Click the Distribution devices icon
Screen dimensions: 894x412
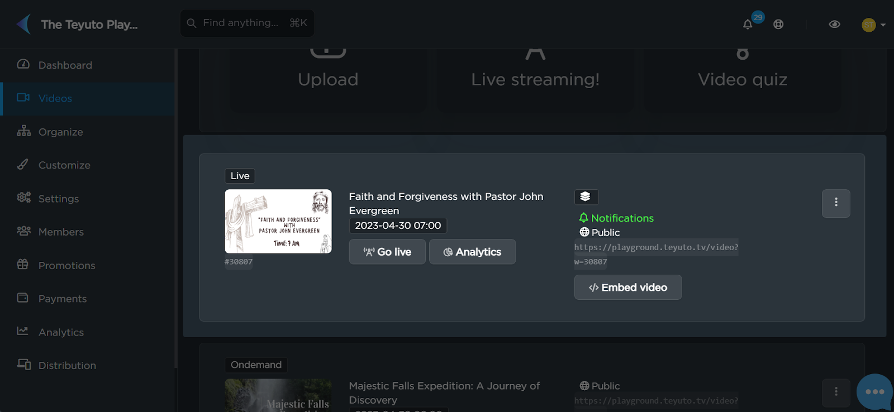pos(24,364)
